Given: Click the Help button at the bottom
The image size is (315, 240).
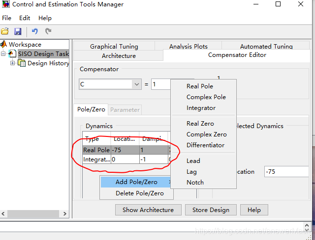Looking at the screenshot, I should tap(254, 210).
